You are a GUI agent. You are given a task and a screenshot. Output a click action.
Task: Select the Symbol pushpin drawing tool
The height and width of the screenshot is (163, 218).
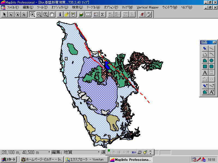tap(205, 49)
